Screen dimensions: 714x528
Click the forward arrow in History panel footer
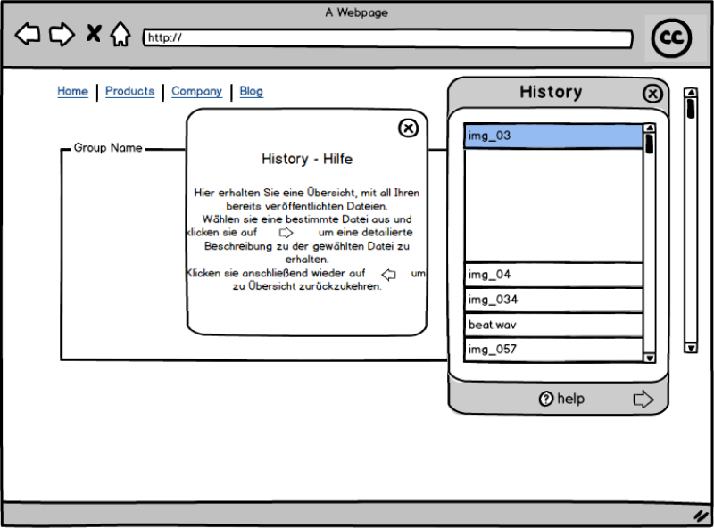[643, 399]
